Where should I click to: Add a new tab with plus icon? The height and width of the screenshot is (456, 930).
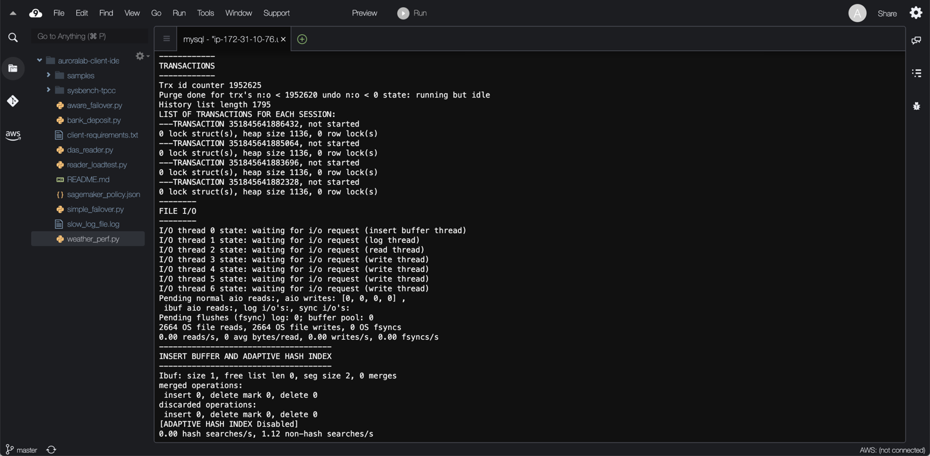302,39
